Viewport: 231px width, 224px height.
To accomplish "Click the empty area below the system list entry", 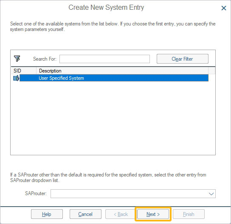I will click(113, 118).
